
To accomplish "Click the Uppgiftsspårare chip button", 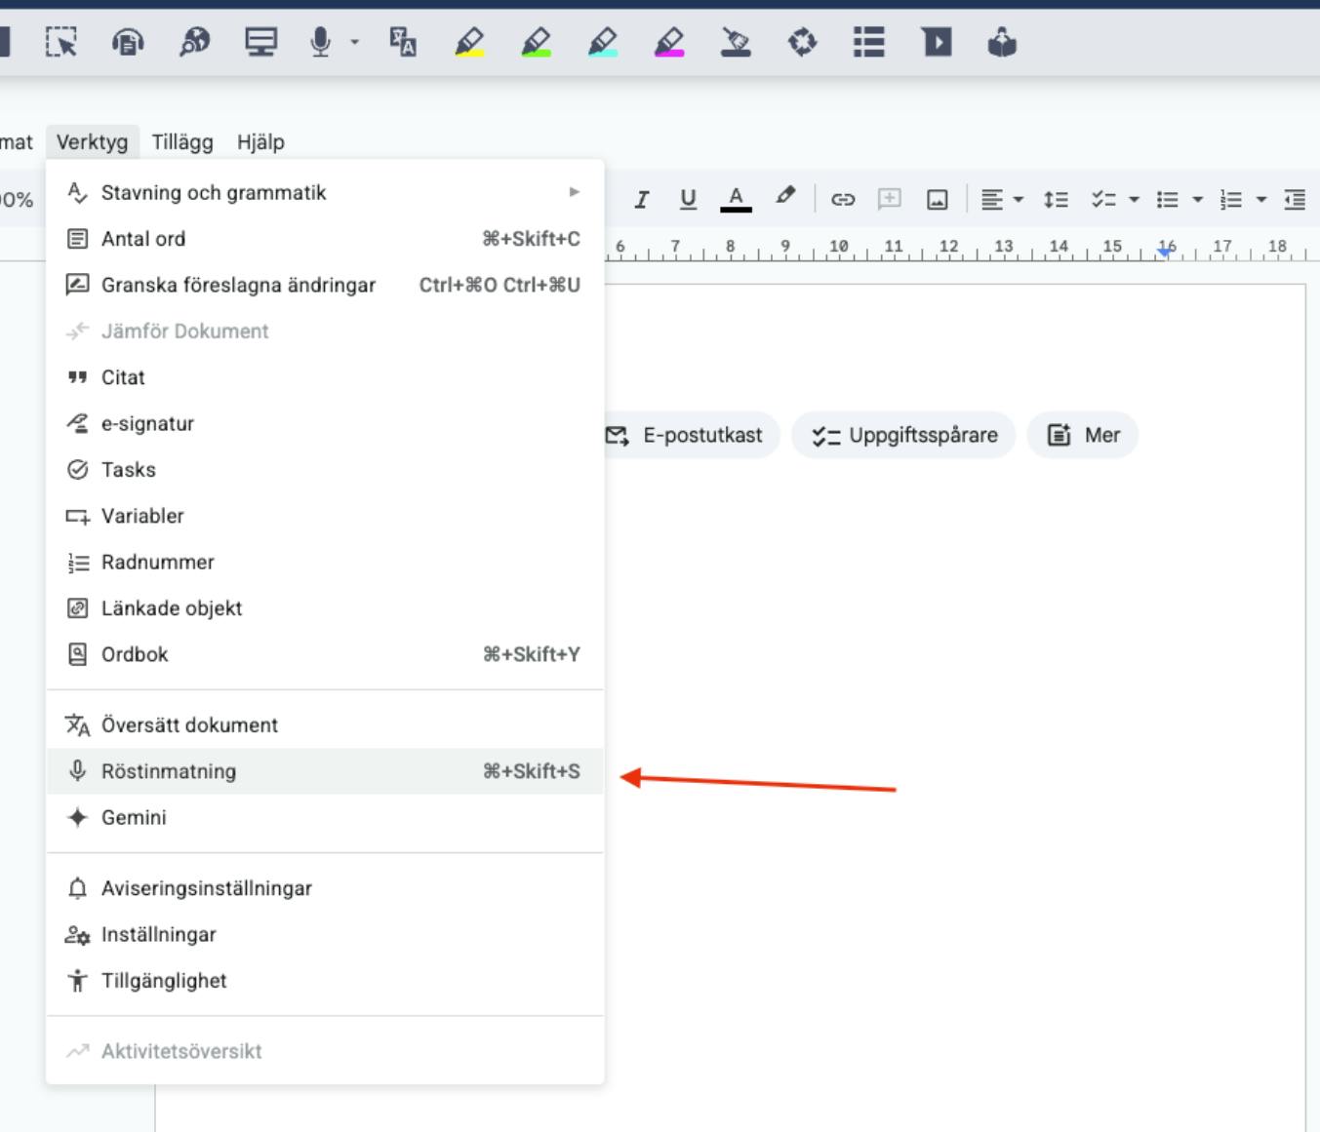I will click(904, 435).
